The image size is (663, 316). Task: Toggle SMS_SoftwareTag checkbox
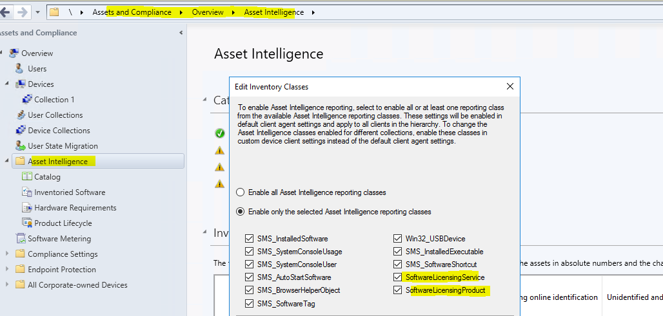pos(249,303)
